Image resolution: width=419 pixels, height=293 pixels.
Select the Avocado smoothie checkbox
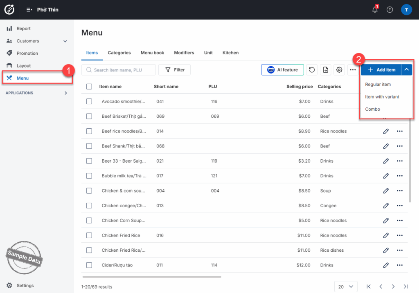89,101
